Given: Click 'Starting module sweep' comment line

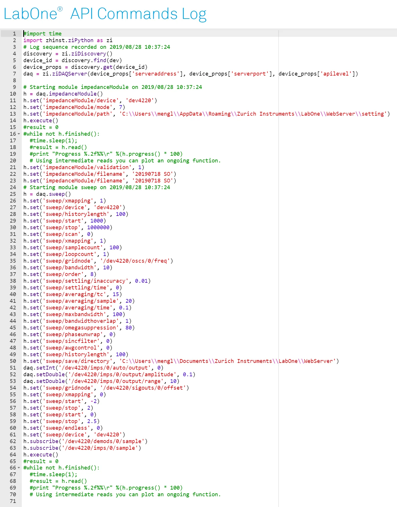Looking at the screenshot, I should click(x=97, y=187).
